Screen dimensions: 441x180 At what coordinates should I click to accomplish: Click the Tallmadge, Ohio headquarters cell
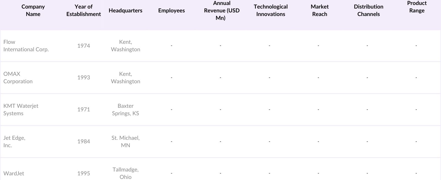(x=125, y=173)
